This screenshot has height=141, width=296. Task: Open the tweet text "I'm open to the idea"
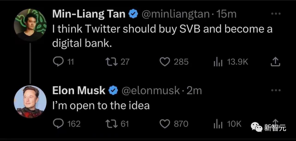click(x=101, y=106)
